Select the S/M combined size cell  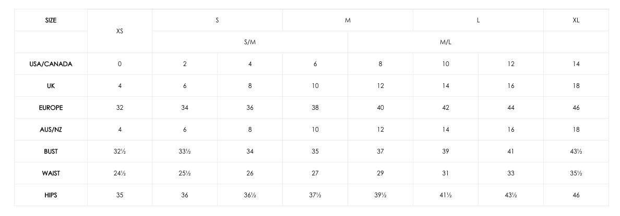pyautogui.click(x=250, y=42)
